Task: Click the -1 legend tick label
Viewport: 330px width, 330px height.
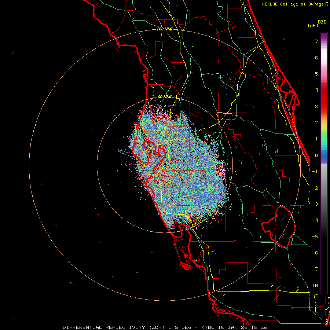Action: pos(315,172)
